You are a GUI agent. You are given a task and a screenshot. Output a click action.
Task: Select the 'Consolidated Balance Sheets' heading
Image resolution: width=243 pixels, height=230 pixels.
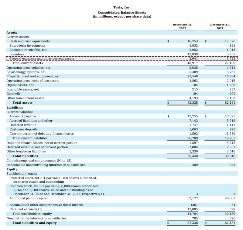(122, 12)
